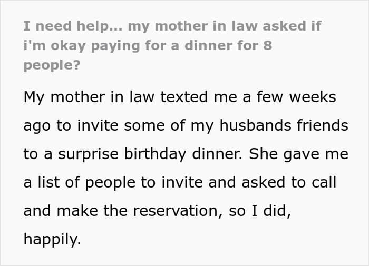Click 'a list of people'
This screenshot has height=266, width=369.
(x=80, y=183)
